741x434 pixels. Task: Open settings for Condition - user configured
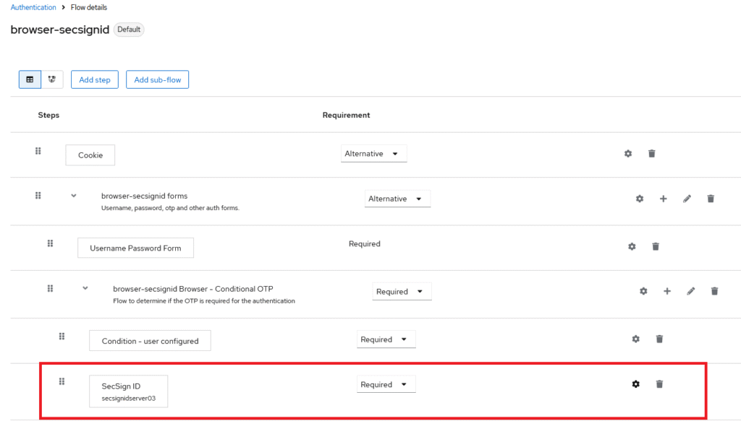[636, 339]
